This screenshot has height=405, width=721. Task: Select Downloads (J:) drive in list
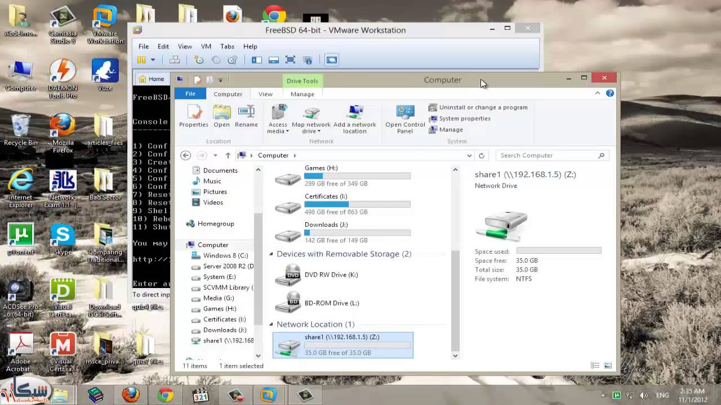pos(342,232)
